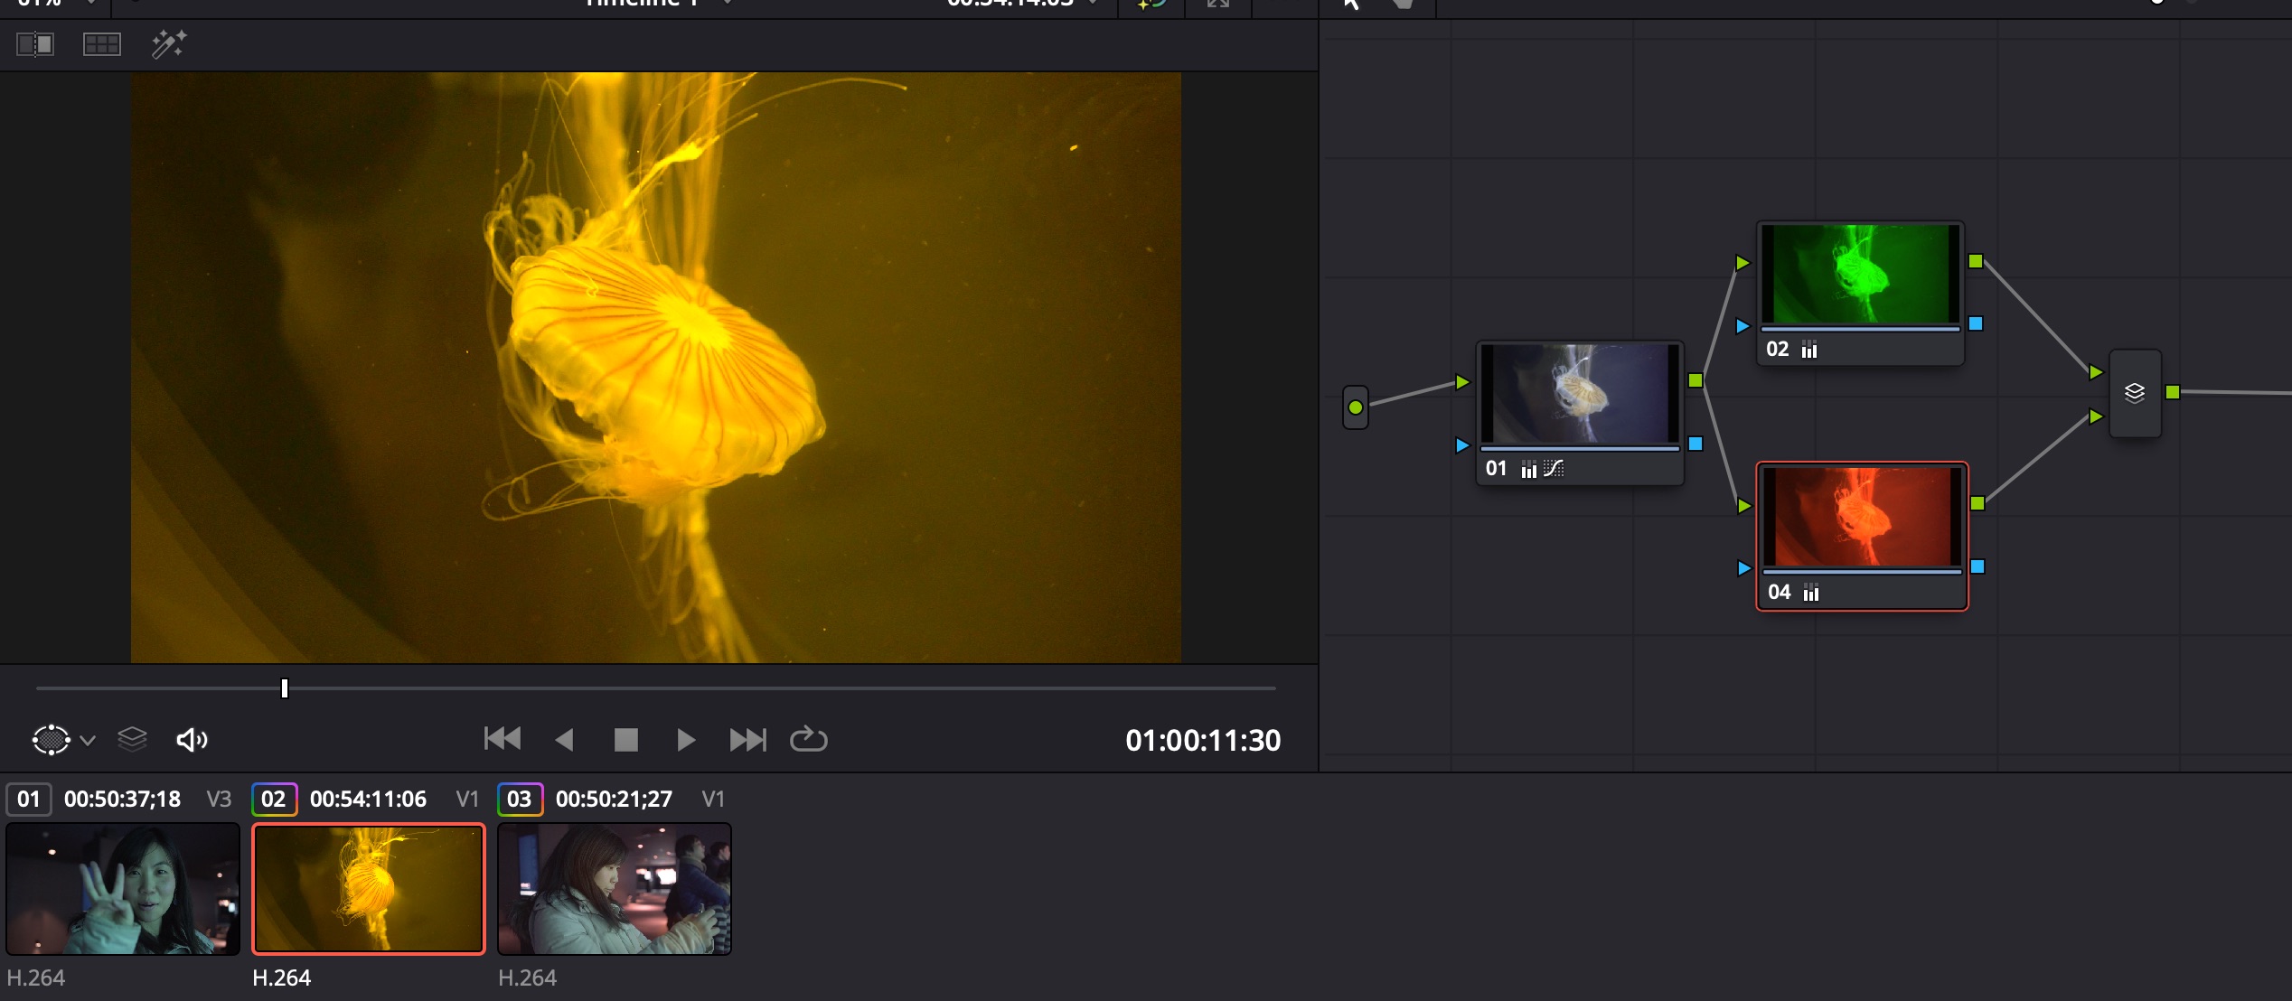2292x1001 pixels.
Task: Click the node graph source input circle
Action: pyautogui.click(x=1355, y=407)
